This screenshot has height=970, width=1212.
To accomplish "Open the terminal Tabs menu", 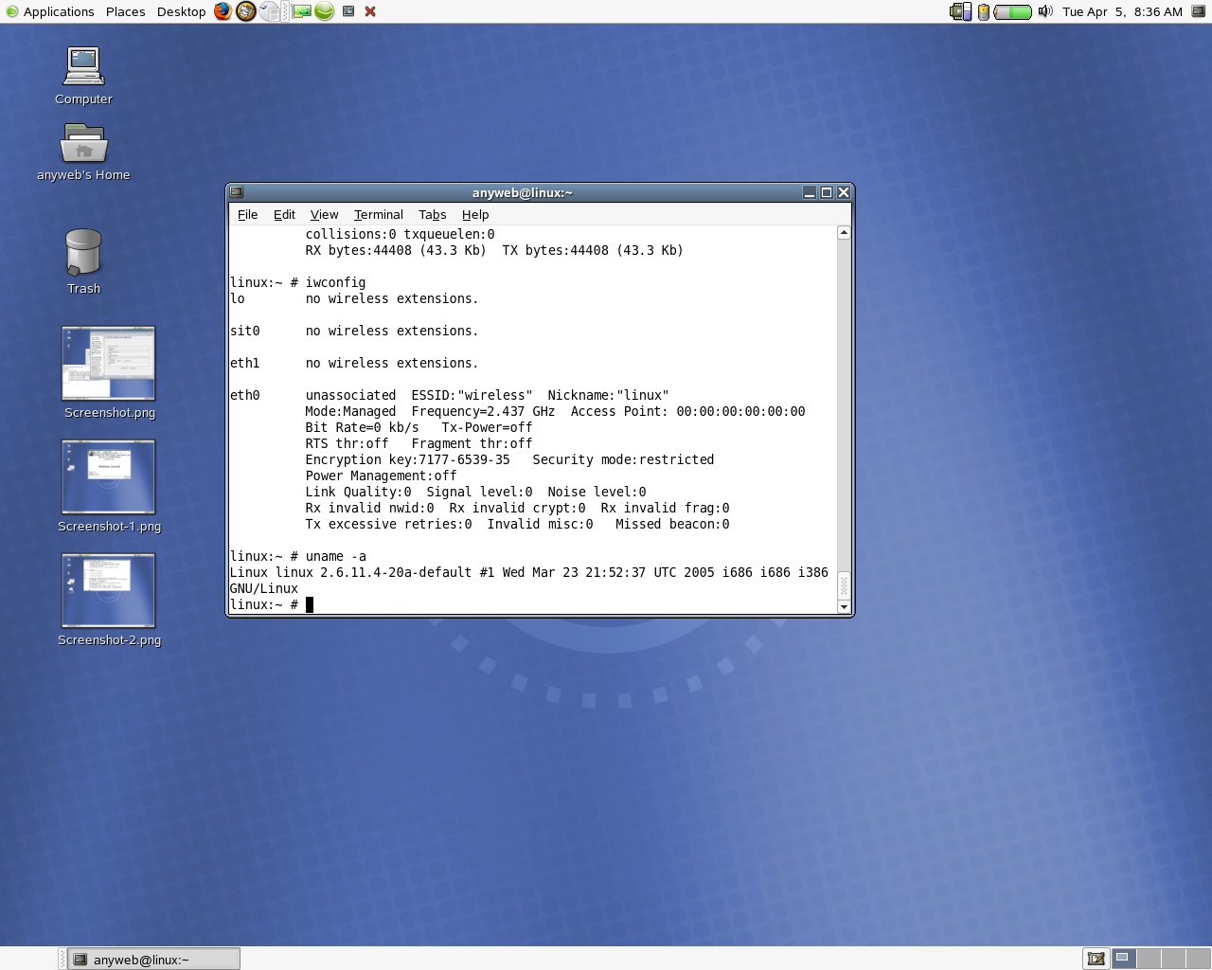I will (x=432, y=215).
